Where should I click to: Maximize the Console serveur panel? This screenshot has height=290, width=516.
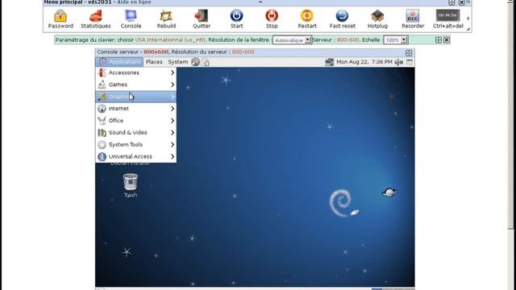click(409, 53)
